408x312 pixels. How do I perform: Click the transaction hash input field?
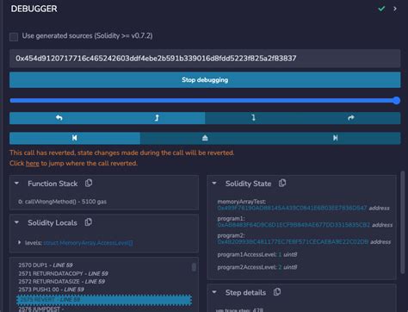205,59
